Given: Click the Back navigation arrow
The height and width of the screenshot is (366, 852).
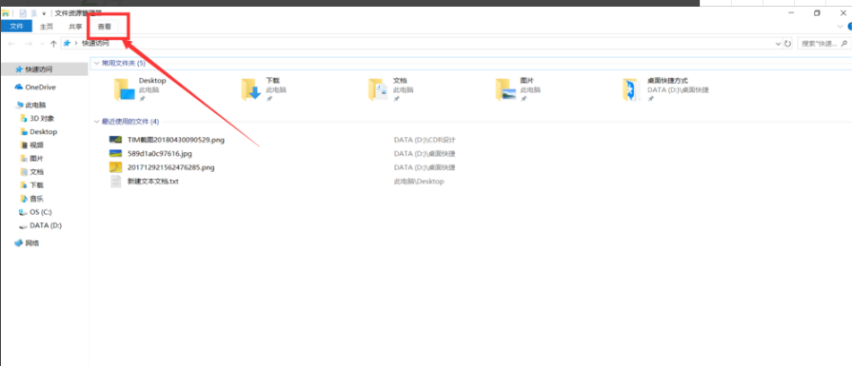Looking at the screenshot, I should pyautogui.click(x=11, y=44).
